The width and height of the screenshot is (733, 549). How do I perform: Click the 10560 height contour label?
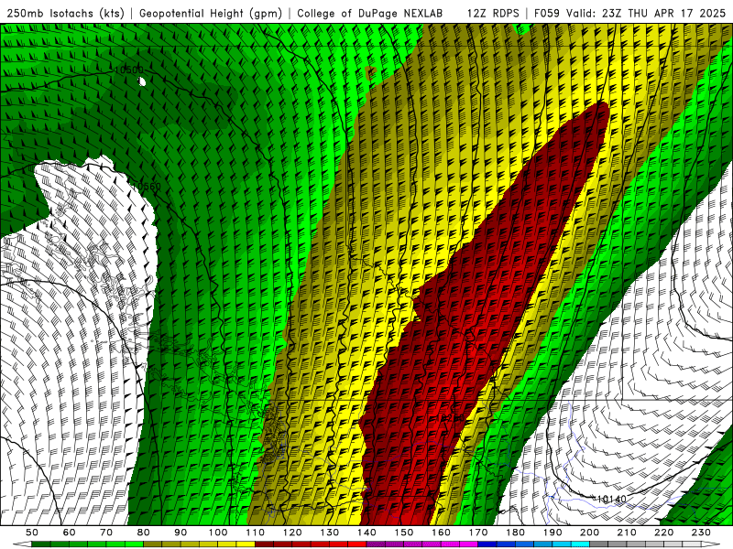pyautogui.click(x=147, y=187)
